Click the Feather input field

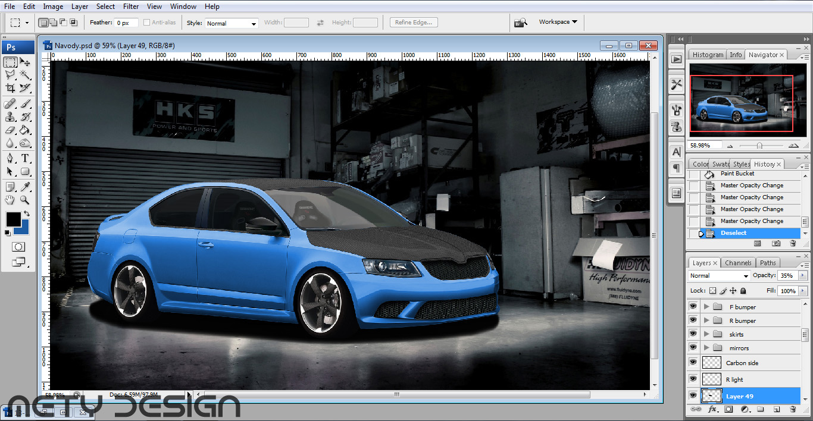tap(126, 23)
